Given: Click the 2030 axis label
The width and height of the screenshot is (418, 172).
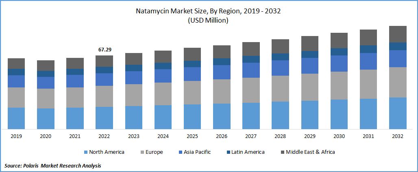Looking at the screenshot, I should pyautogui.click(x=339, y=136).
